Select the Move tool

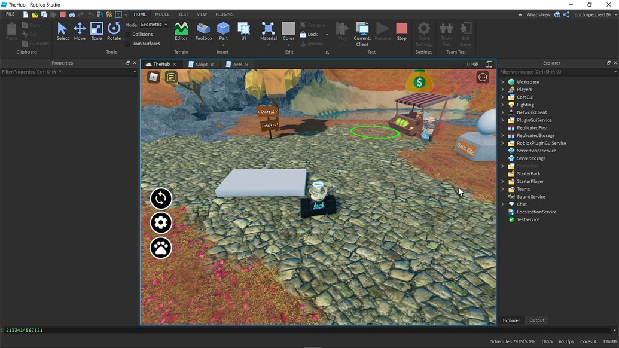[x=80, y=31]
